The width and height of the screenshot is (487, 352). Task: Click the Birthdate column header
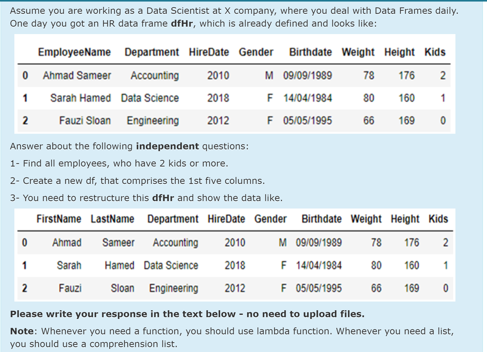(x=310, y=52)
